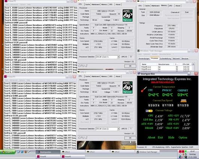Open the Start menu
This screenshot has width=199, height=159.
pos(8,152)
